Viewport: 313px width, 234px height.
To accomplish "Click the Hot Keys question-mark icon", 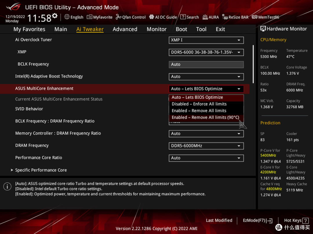I will pos(305,220).
